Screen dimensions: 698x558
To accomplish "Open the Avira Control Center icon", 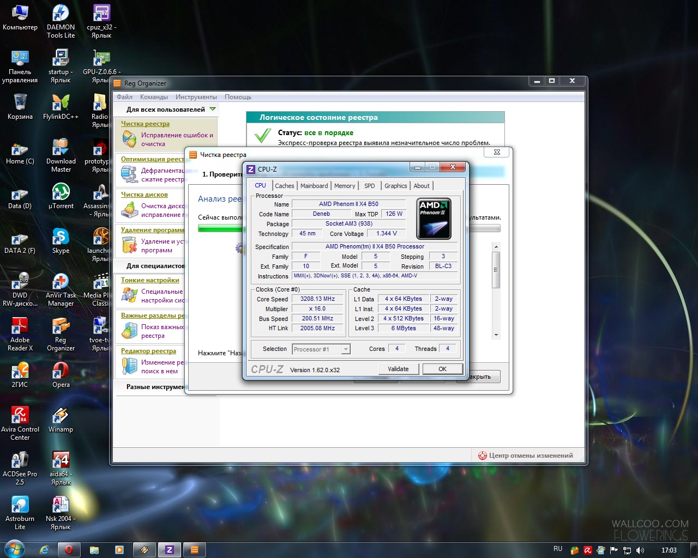I will click(x=20, y=416).
